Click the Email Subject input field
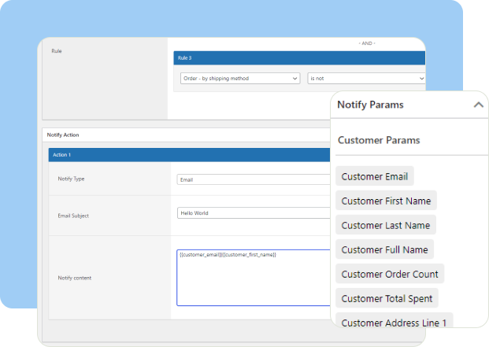489x347 pixels. 254,212
